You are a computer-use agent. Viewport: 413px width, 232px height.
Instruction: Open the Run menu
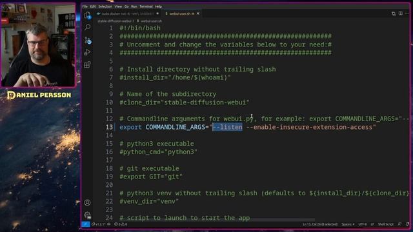coord(134,6)
